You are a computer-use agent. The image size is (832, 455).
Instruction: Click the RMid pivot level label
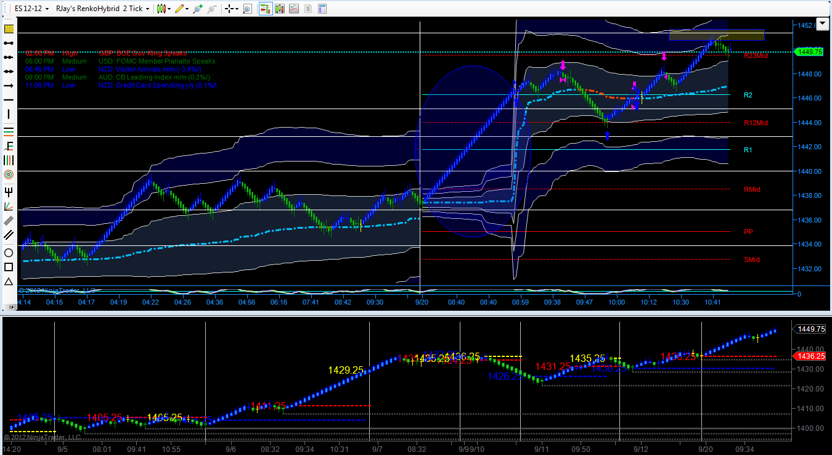pyautogui.click(x=752, y=189)
